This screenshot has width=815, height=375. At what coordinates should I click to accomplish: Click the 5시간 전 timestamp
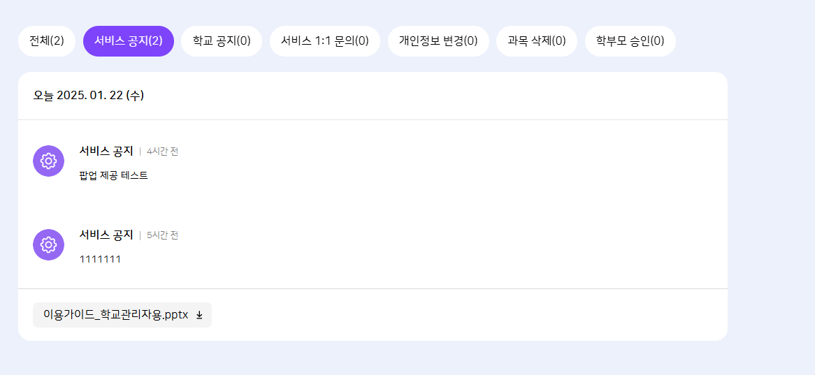click(x=162, y=235)
